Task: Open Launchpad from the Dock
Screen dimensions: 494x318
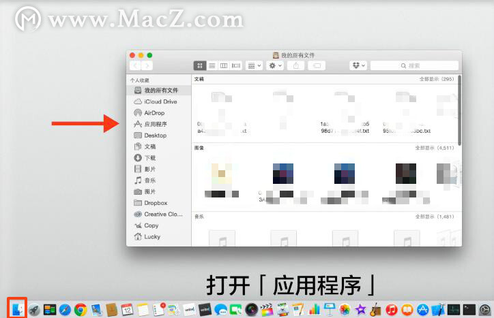Action: 34,310
